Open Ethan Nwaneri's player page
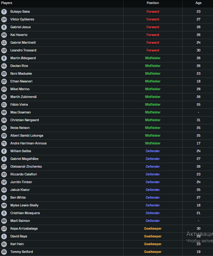The height and width of the screenshot is (256, 213). (21, 81)
